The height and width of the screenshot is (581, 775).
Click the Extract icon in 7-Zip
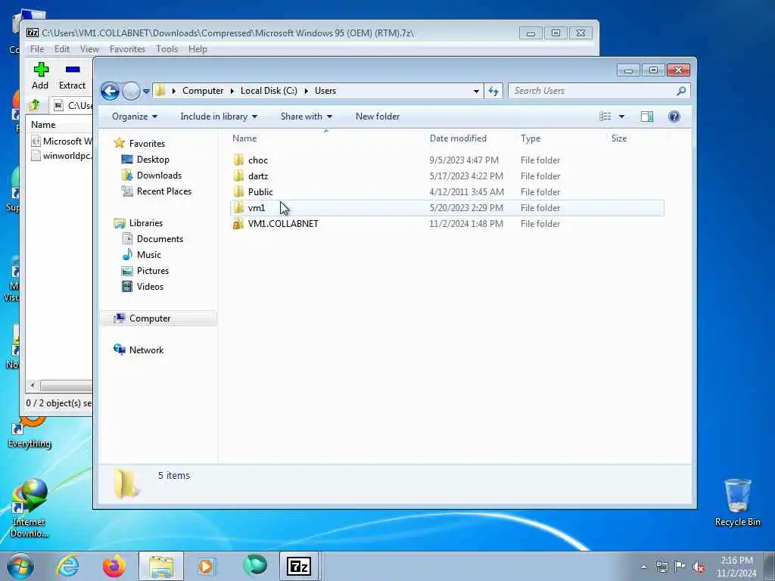[72, 70]
